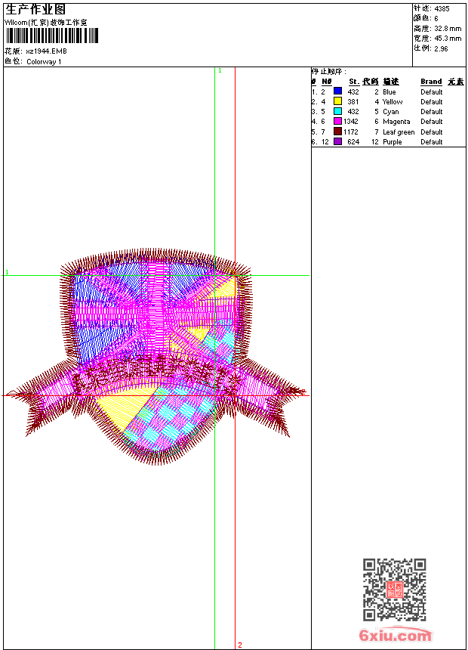Select the Cyan description text
The image size is (468, 650).
tap(391, 112)
